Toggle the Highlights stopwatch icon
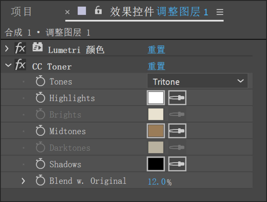Image resolution: width=267 pixels, height=202 pixels. point(40,98)
